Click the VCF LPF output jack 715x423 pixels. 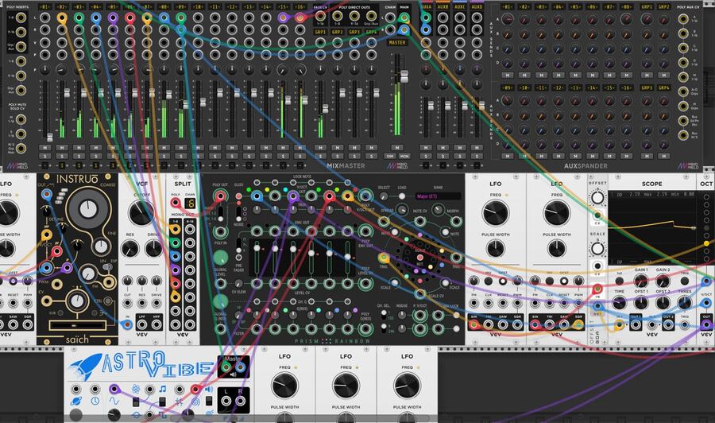(x=142, y=325)
